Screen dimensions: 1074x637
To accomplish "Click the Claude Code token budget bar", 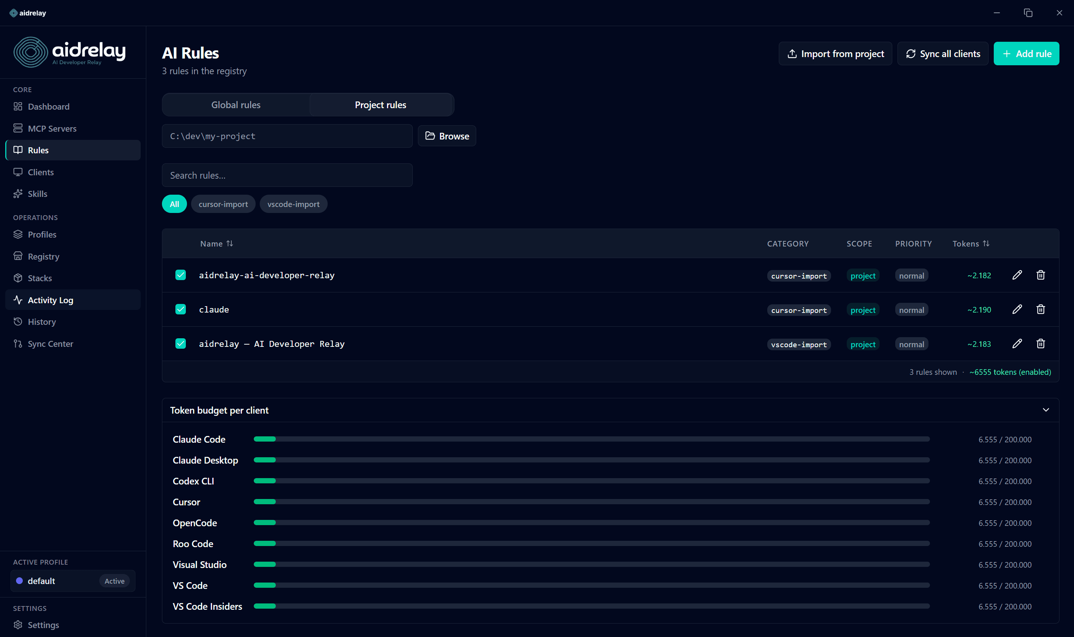I will 591,439.
